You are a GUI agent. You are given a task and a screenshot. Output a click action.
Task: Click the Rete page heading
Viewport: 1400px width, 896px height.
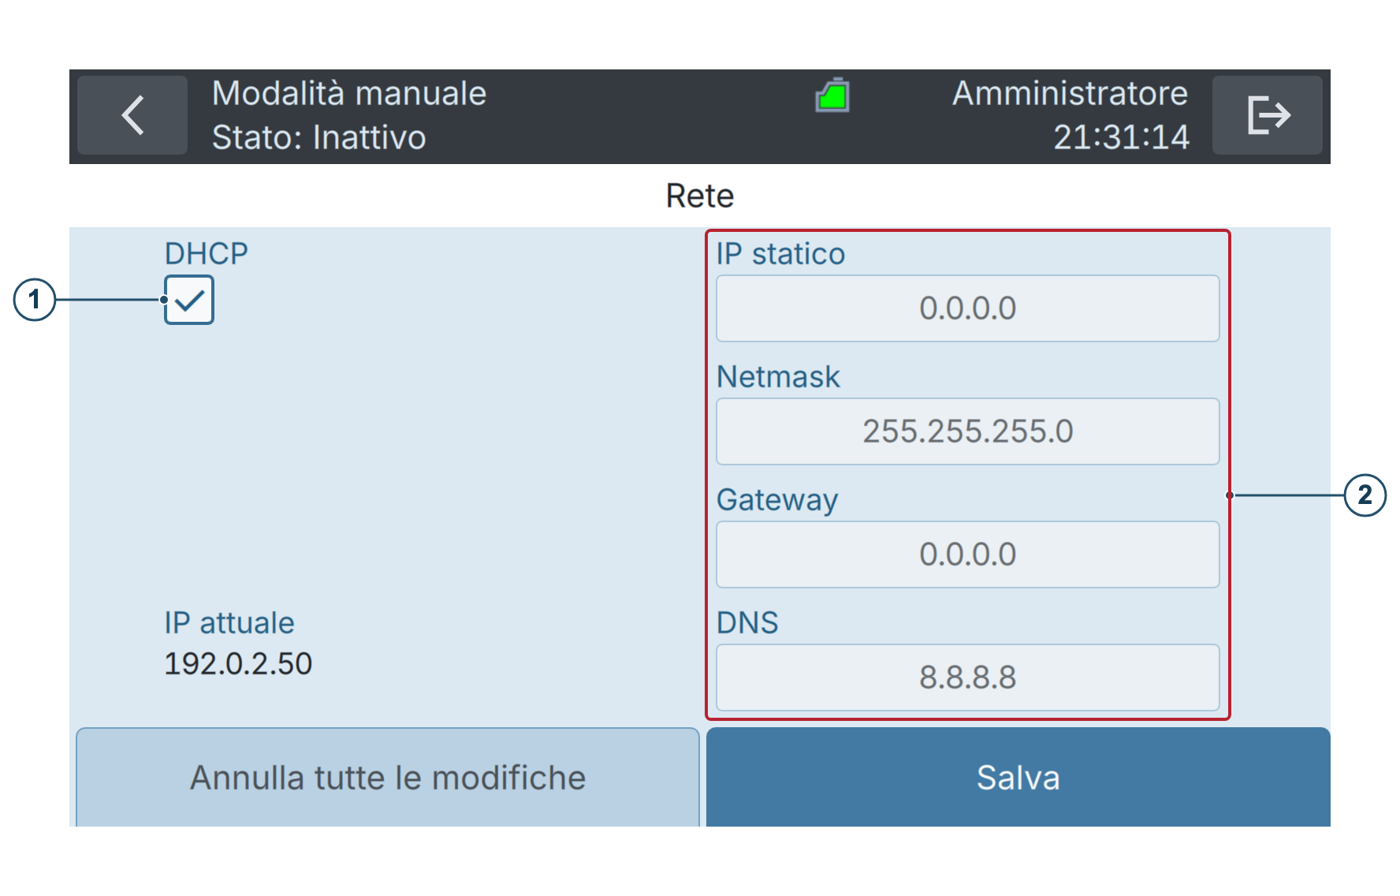pyautogui.click(x=700, y=196)
